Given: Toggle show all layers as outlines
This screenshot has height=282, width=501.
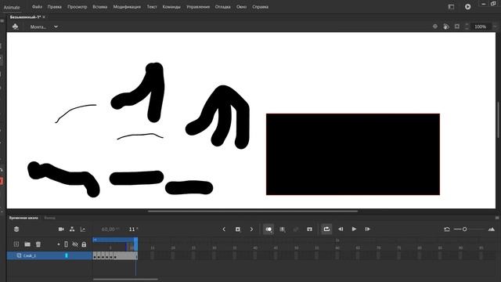Looking at the screenshot, I should (66, 244).
